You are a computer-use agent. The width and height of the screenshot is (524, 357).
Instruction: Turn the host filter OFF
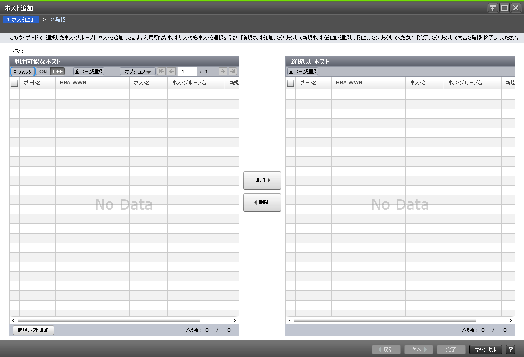(57, 71)
